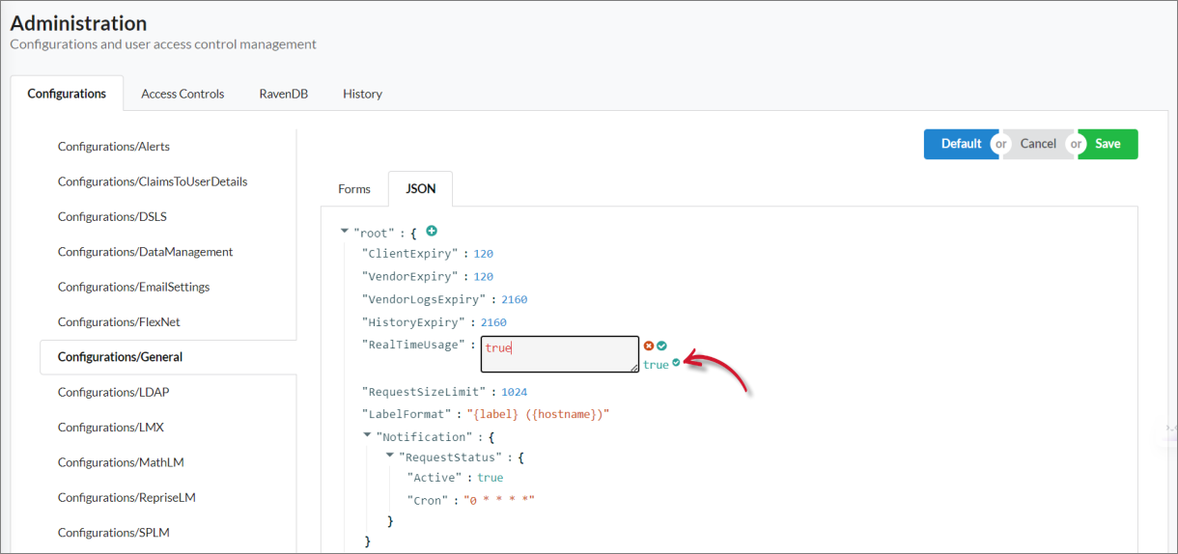Image resolution: width=1178 pixels, height=554 pixels.
Task: Select the Configurations tab
Action: coord(67,94)
